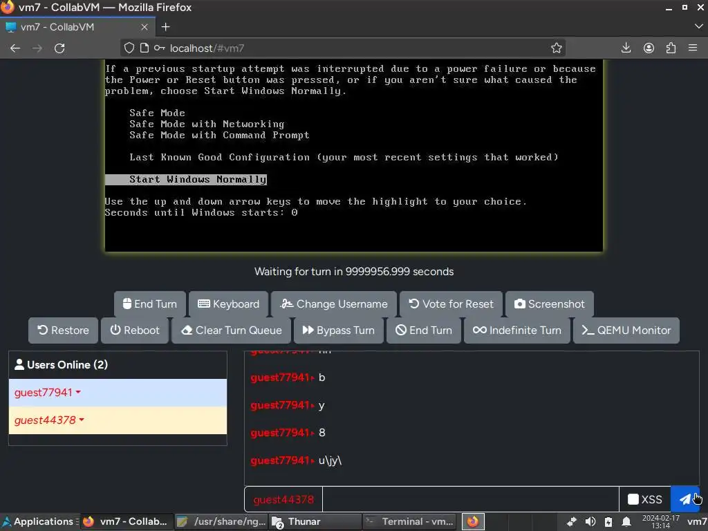Image resolution: width=708 pixels, height=531 pixels.
Task: Click the chat message input field
Action: click(x=470, y=499)
